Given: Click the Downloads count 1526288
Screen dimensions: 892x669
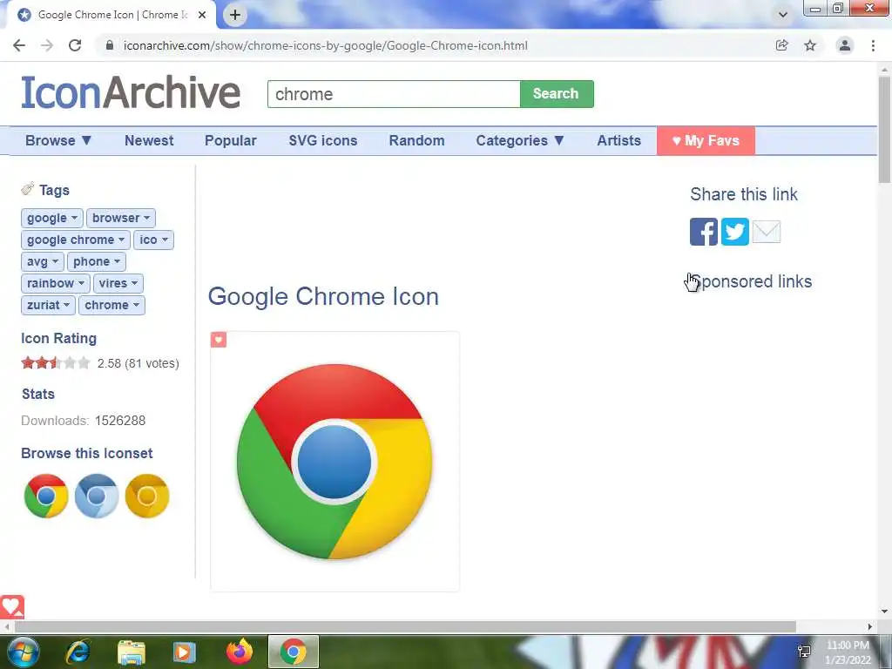Looking at the screenshot, I should pyautogui.click(x=120, y=421).
